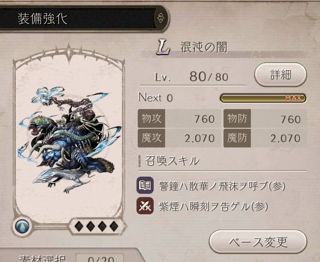Click the 魔防 2,070 stat field
The width and height of the screenshot is (320, 262).
tap(265, 138)
